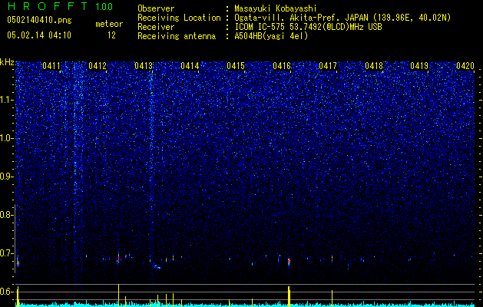Select the observer name Masayuki Kobayashi
This screenshot has width=483, height=307.
coord(276,8)
